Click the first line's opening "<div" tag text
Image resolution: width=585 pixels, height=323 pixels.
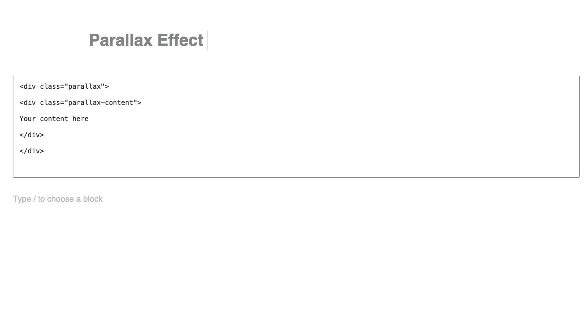27,87
